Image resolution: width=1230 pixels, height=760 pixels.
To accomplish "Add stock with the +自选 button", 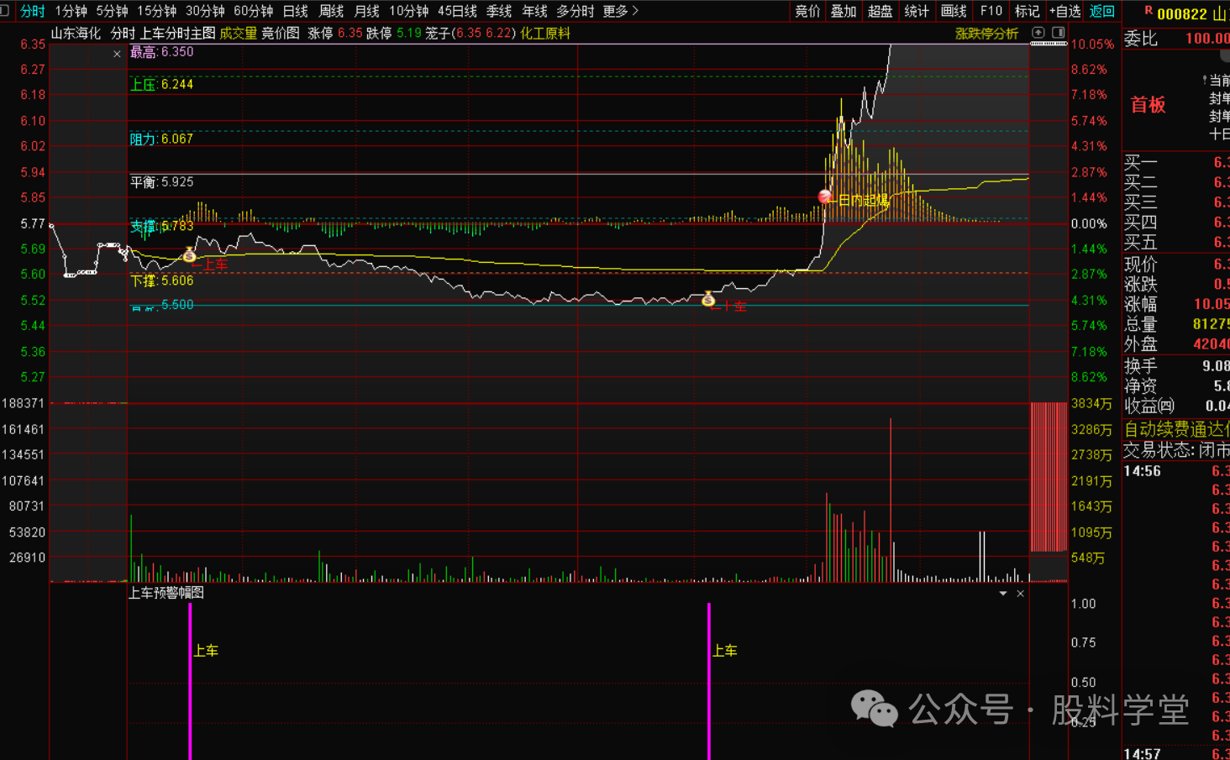I will (x=1064, y=11).
